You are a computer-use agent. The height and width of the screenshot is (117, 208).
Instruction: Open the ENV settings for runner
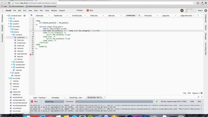[x=199, y=102]
